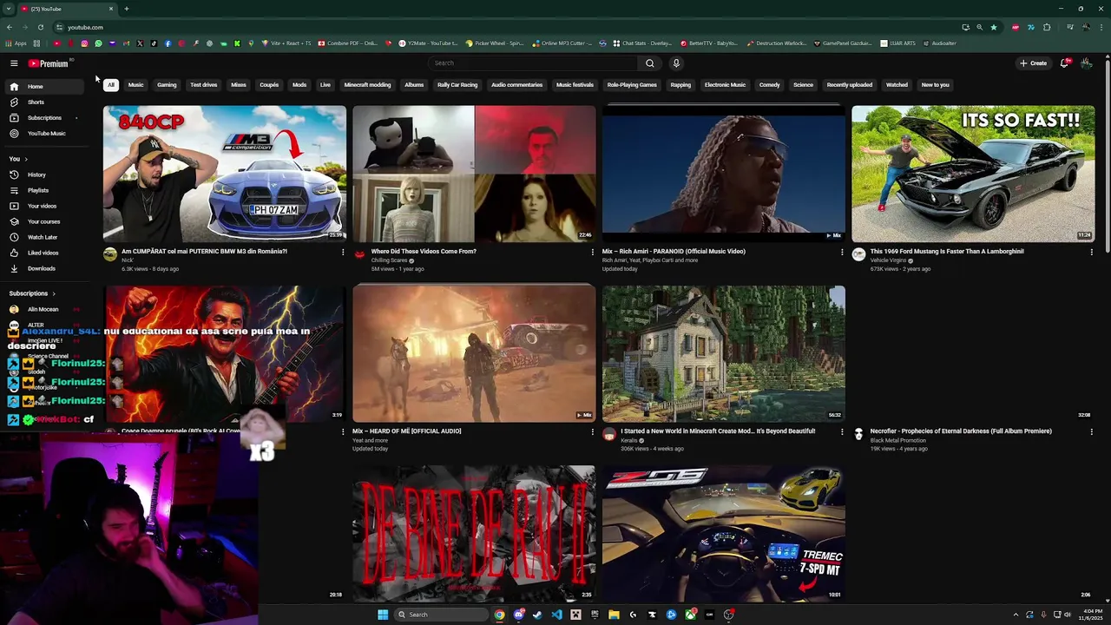Open Black Metal Promotion channel link

[897, 440]
